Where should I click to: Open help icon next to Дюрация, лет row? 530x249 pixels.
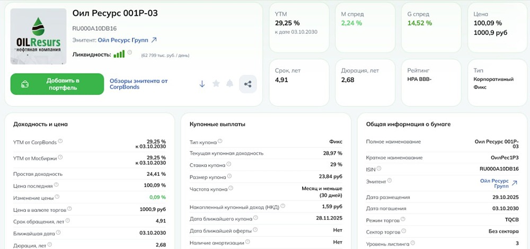coord(50,244)
